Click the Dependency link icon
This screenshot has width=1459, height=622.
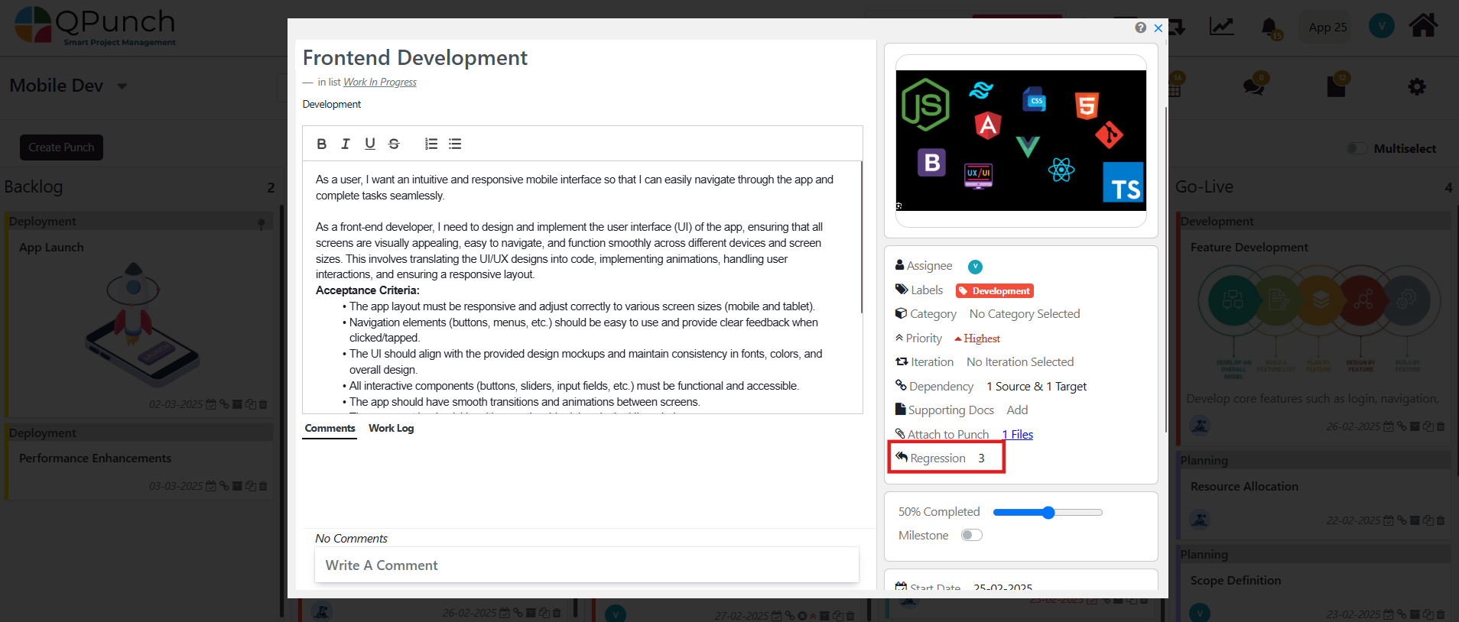[901, 385]
